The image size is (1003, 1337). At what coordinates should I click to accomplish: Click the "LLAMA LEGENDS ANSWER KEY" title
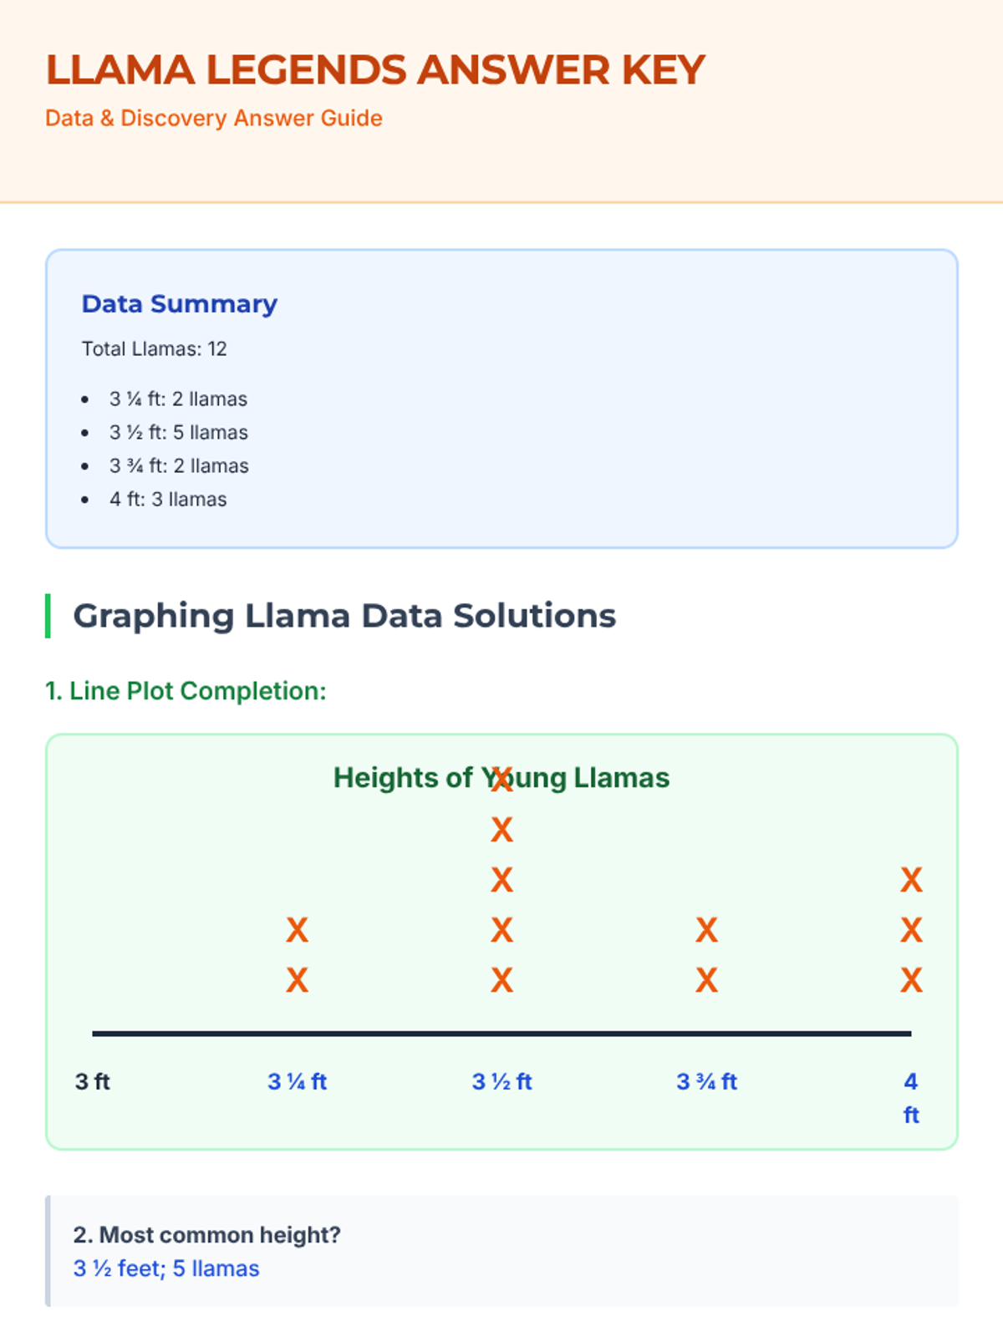pos(375,70)
